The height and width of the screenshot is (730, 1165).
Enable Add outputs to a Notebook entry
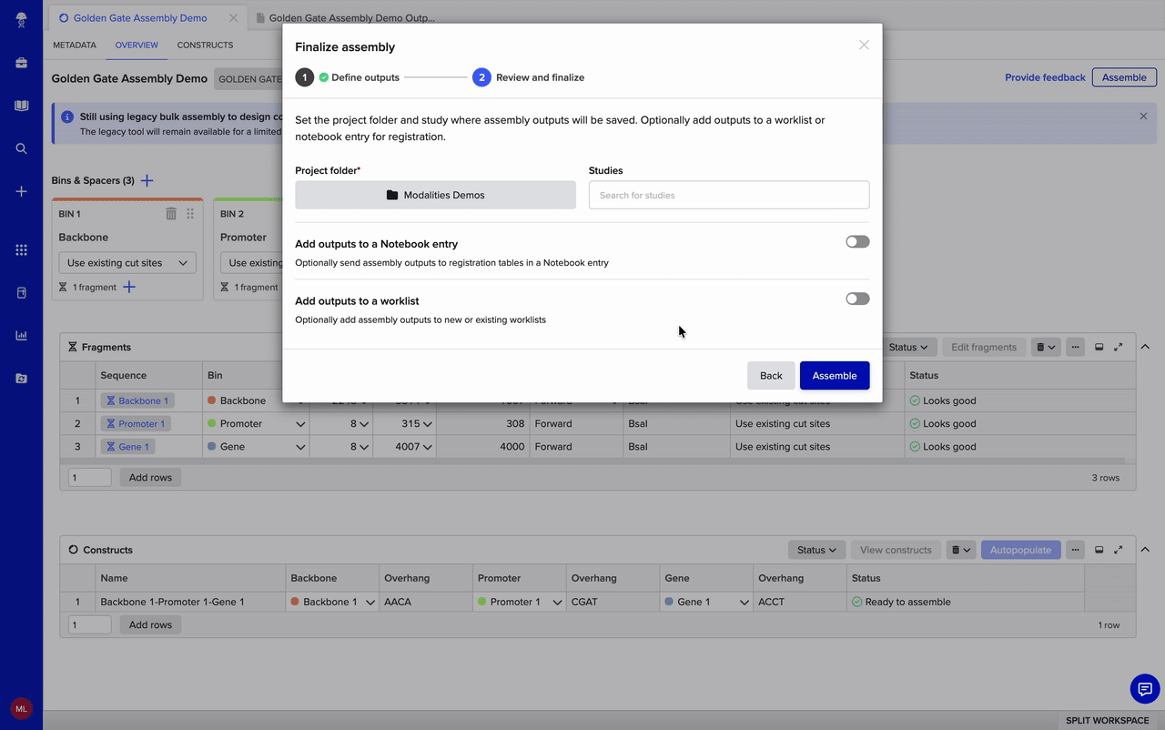pos(856,241)
